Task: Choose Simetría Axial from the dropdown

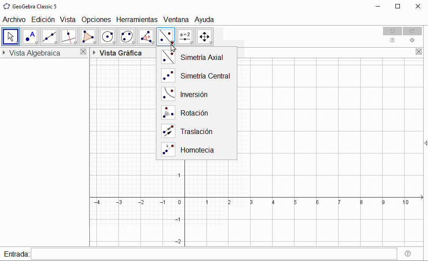Action: pos(201,57)
